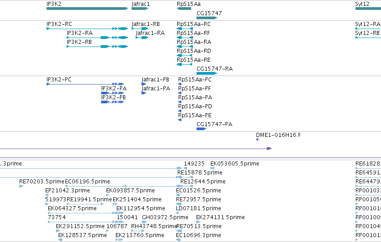The width and height of the screenshot is (381, 242).
Task: Click protein CG15747-PA
Action: pos(201,129)
